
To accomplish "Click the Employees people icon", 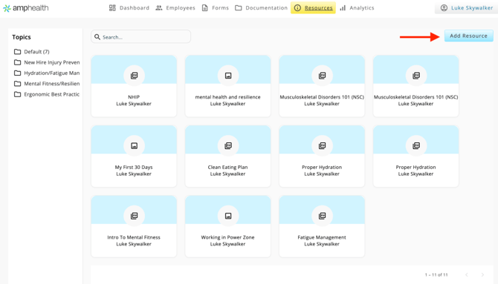I will [159, 8].
